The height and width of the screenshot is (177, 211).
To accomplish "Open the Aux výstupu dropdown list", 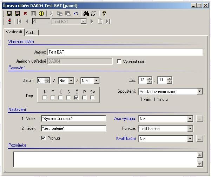I will (x=190, y=119).
